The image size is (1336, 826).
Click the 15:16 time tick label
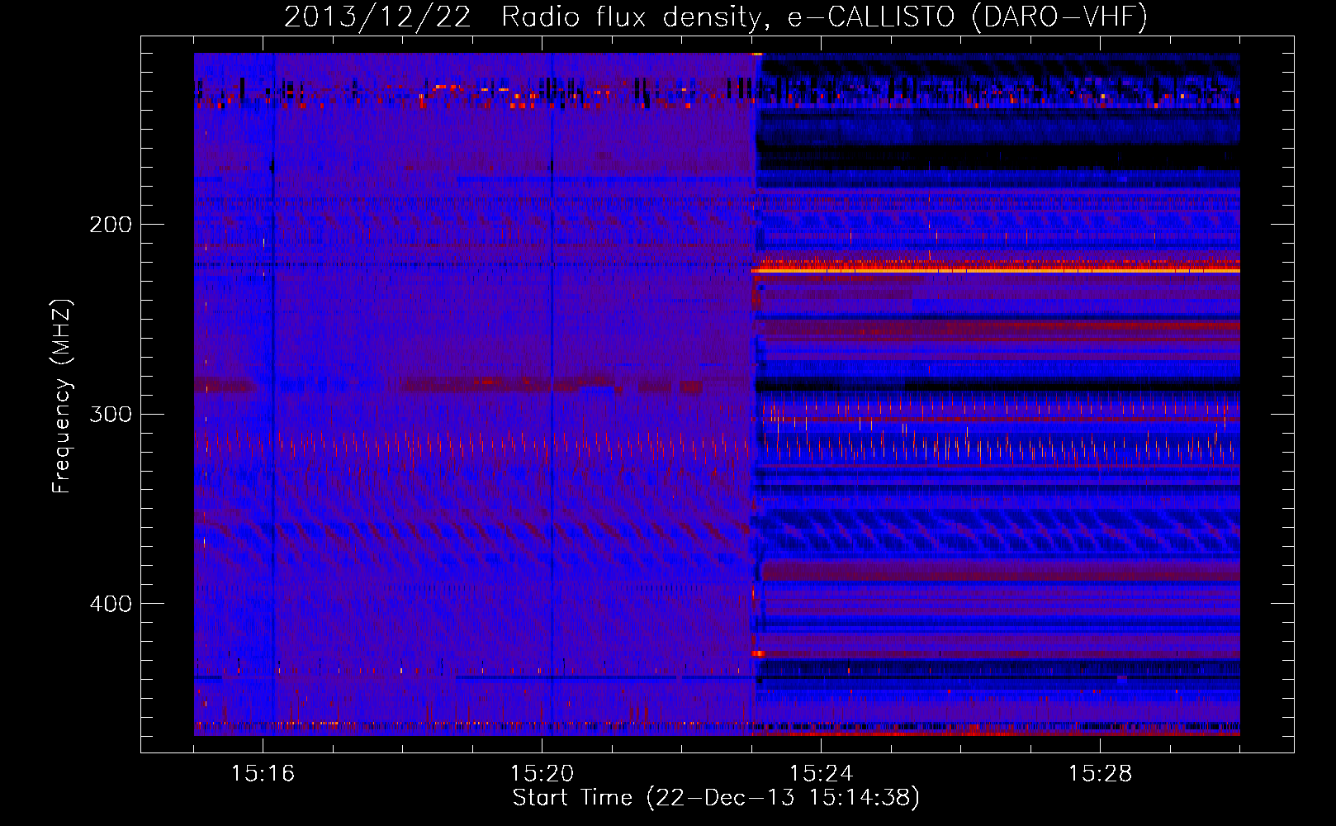click(x=263, y=773)
